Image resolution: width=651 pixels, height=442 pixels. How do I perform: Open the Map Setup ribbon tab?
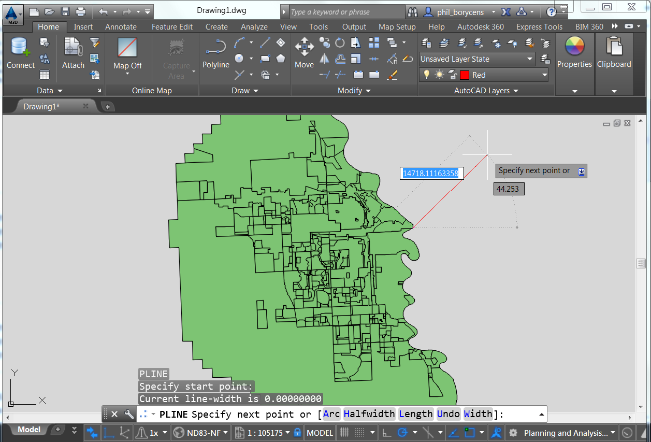pyautogui.click(x=397, y=26)
